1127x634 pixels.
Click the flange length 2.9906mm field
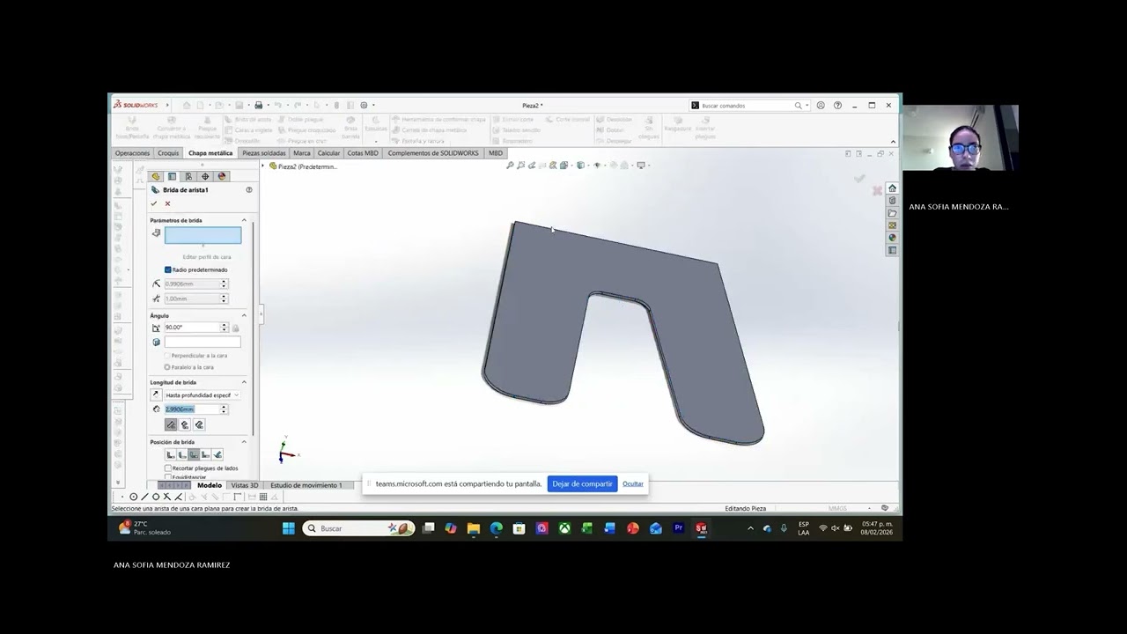click(191, 409)
